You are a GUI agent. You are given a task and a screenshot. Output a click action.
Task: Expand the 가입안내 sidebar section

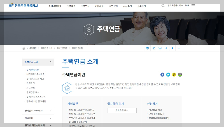(38, 118)
